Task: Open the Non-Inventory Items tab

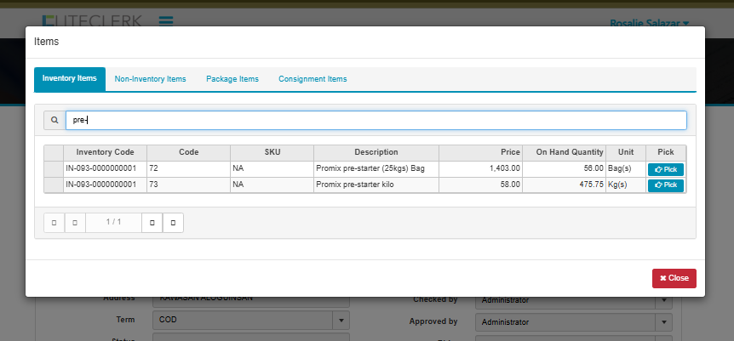Action: tap(150, 79)
